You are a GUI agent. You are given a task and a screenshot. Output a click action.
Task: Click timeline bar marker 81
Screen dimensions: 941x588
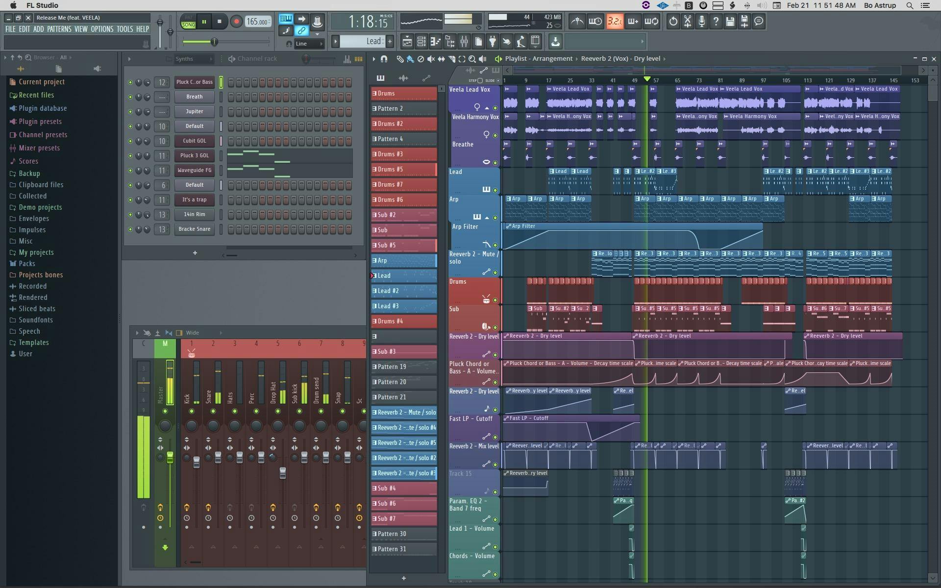click(x=720, y=80)
